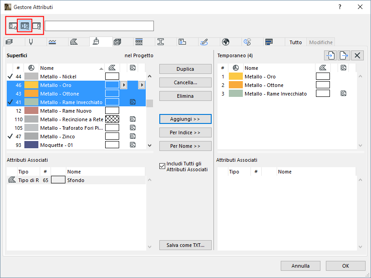Image resolution: width=371 pixels, height=278 pixels.
Task: Click the gold swatch of project Metallo - Oro
Action: click(31, 85)
